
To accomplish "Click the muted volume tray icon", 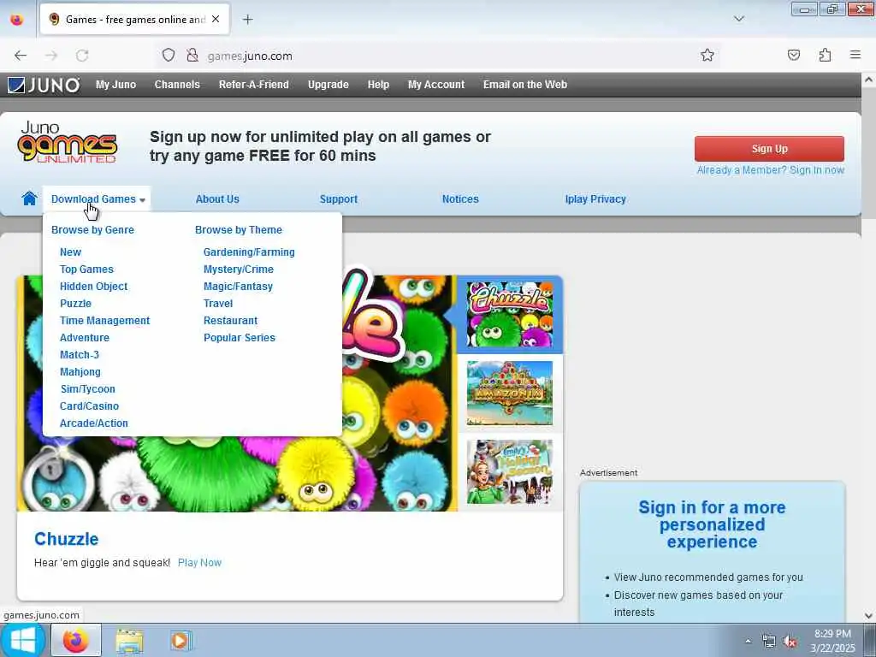I will (x=790, y=642).
